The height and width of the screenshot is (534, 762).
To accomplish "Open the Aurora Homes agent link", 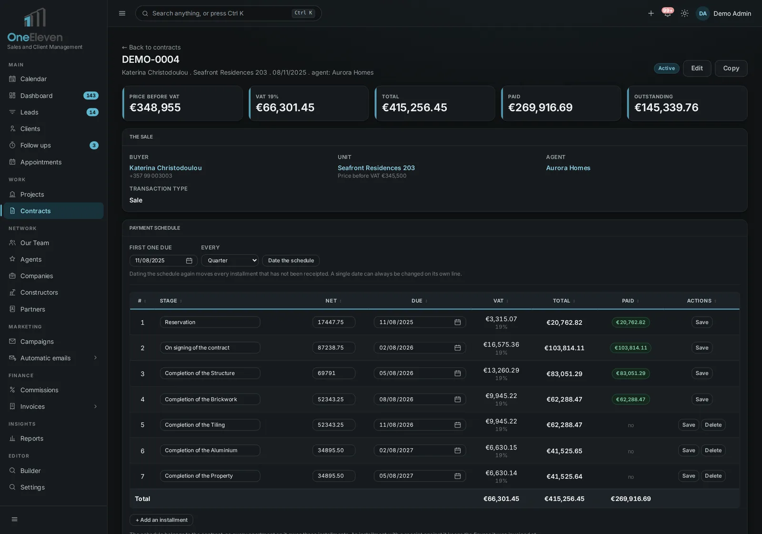I will [568, 168].
